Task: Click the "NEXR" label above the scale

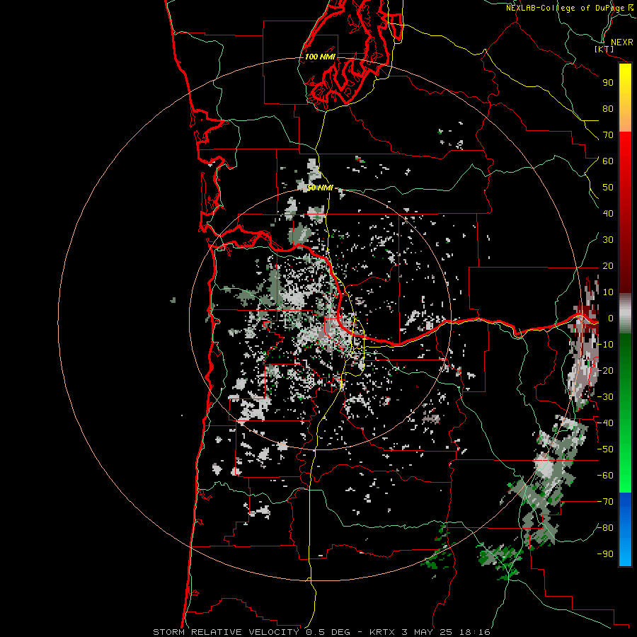Action: tap(621, 42)
